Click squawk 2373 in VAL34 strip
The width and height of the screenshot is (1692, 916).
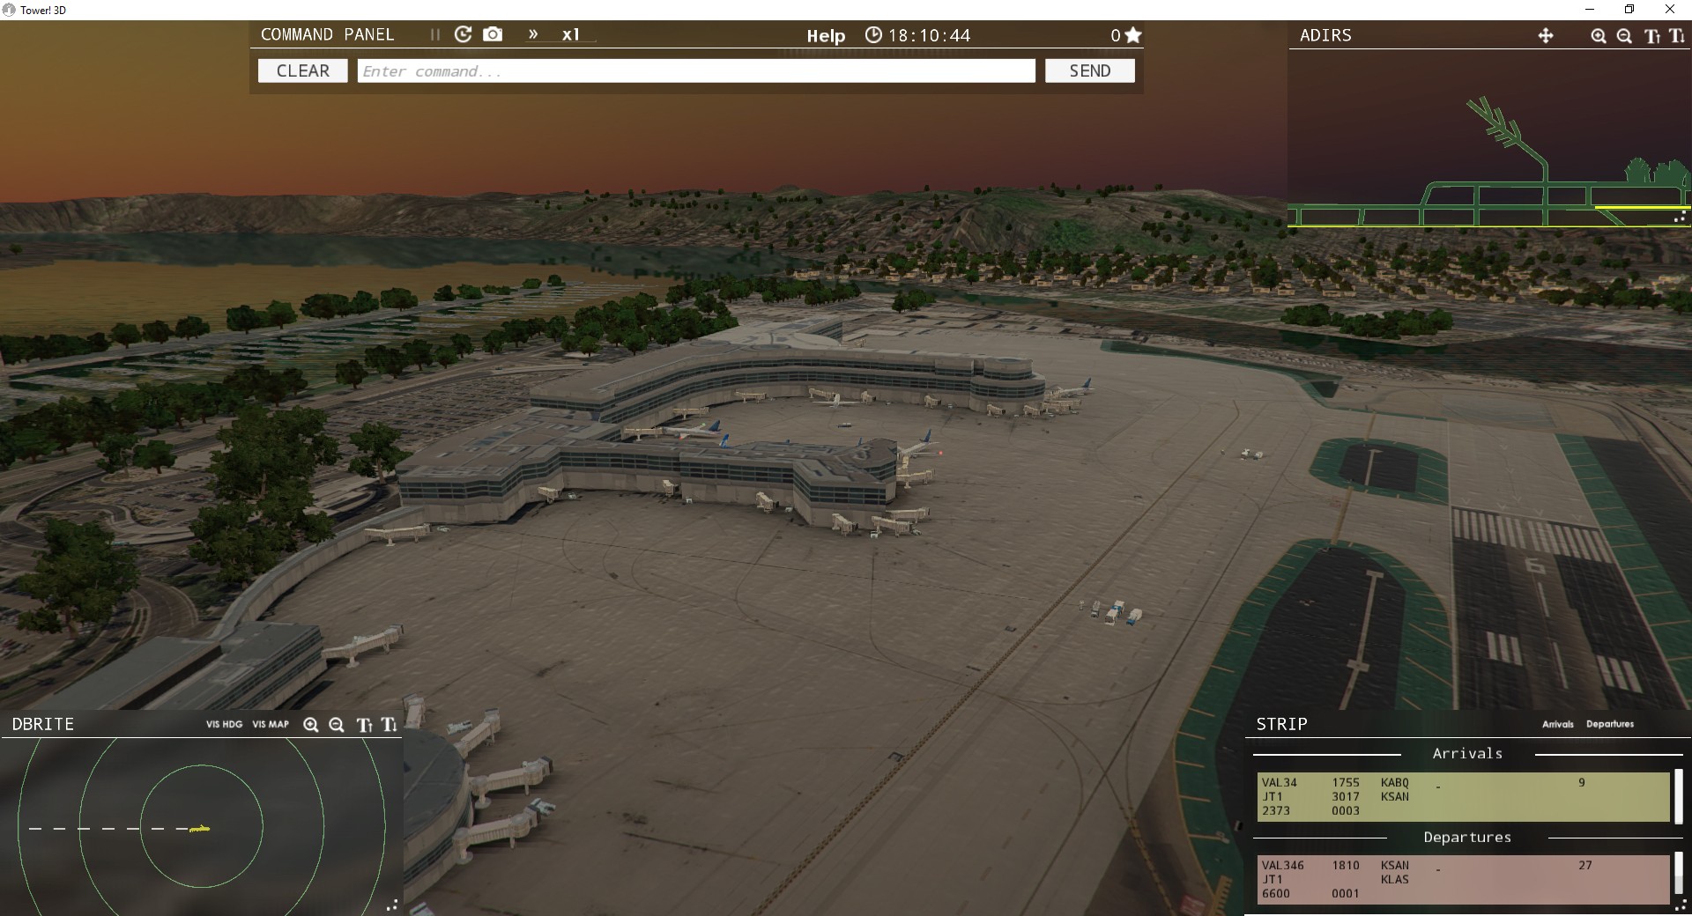1275,811
